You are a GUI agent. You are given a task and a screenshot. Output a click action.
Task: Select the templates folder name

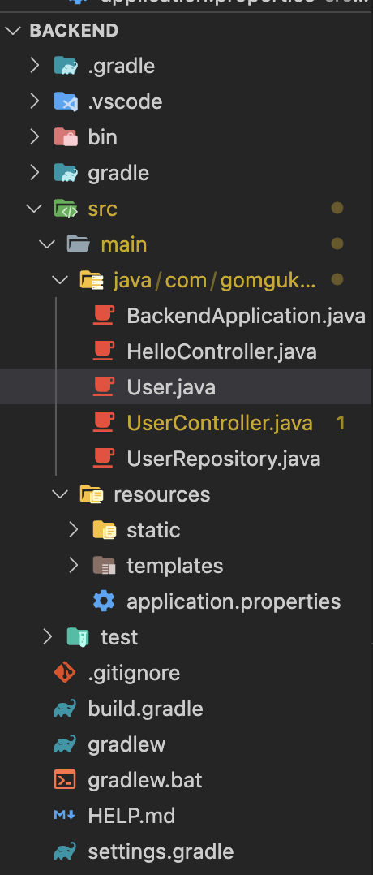(175, 567)
